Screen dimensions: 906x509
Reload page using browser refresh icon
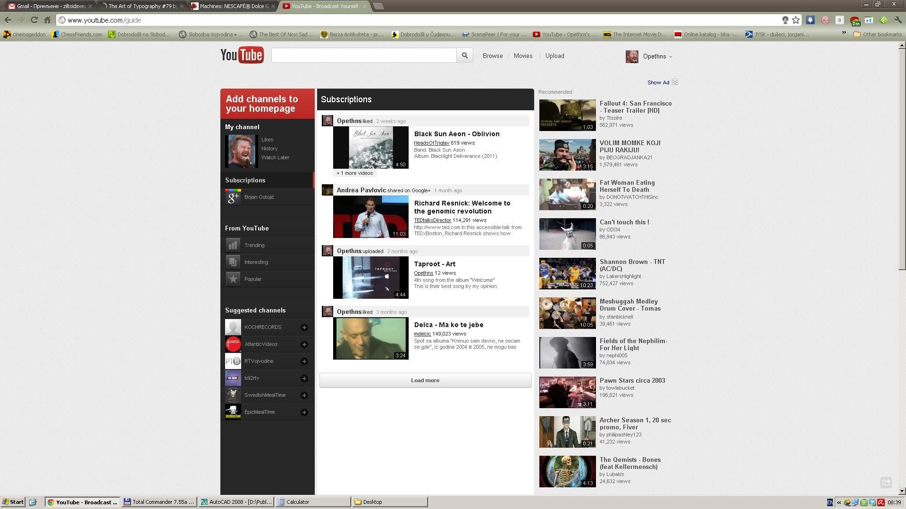(x=34, y=20)
